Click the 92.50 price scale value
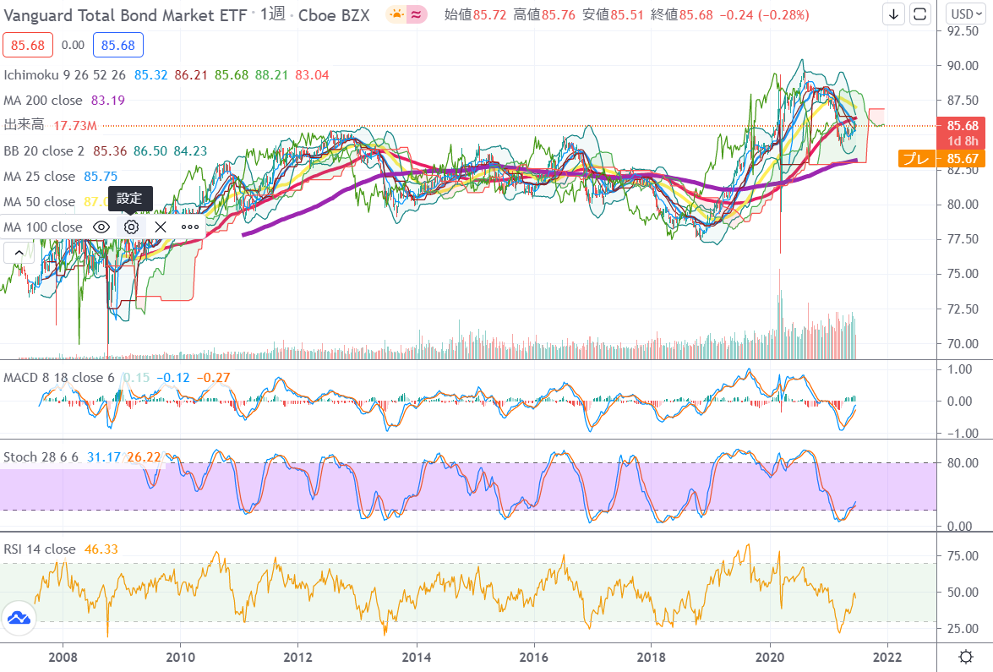 coord(963,31)
